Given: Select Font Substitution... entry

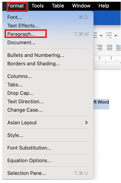Looking at the screenshot, I should [x=48, y=148].
